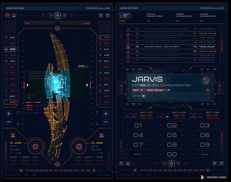The width and height of the screenshot is (231, 182).
Task: Click keypad button 05
Action: (x=171, y=135)
